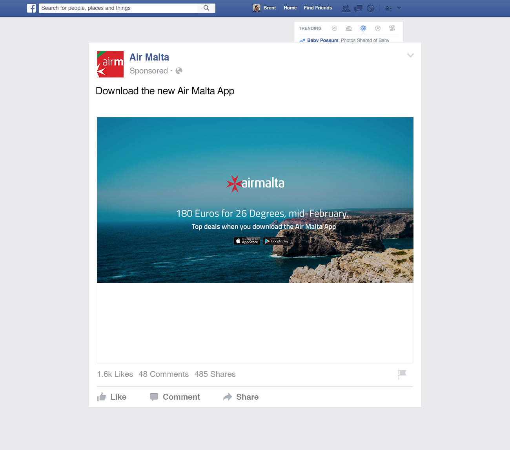This screenshot has height=450, width=510.
Task: Open the friend requests icon
Action: tap(346, 8)
